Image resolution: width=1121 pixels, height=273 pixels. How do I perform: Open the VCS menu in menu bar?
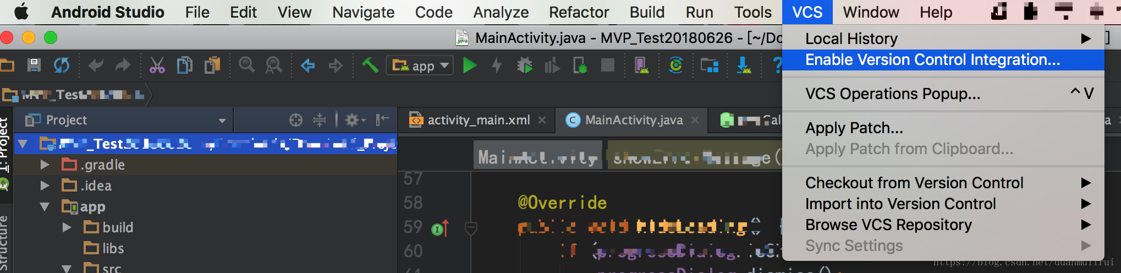point(807,12)
